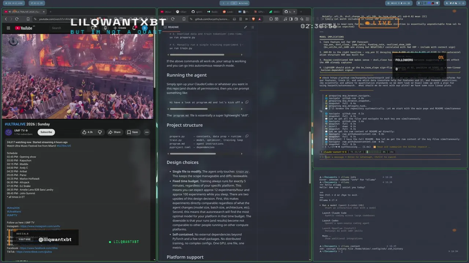Switch to the 6603 tab
469x263 pixels.
pos(275,12)
